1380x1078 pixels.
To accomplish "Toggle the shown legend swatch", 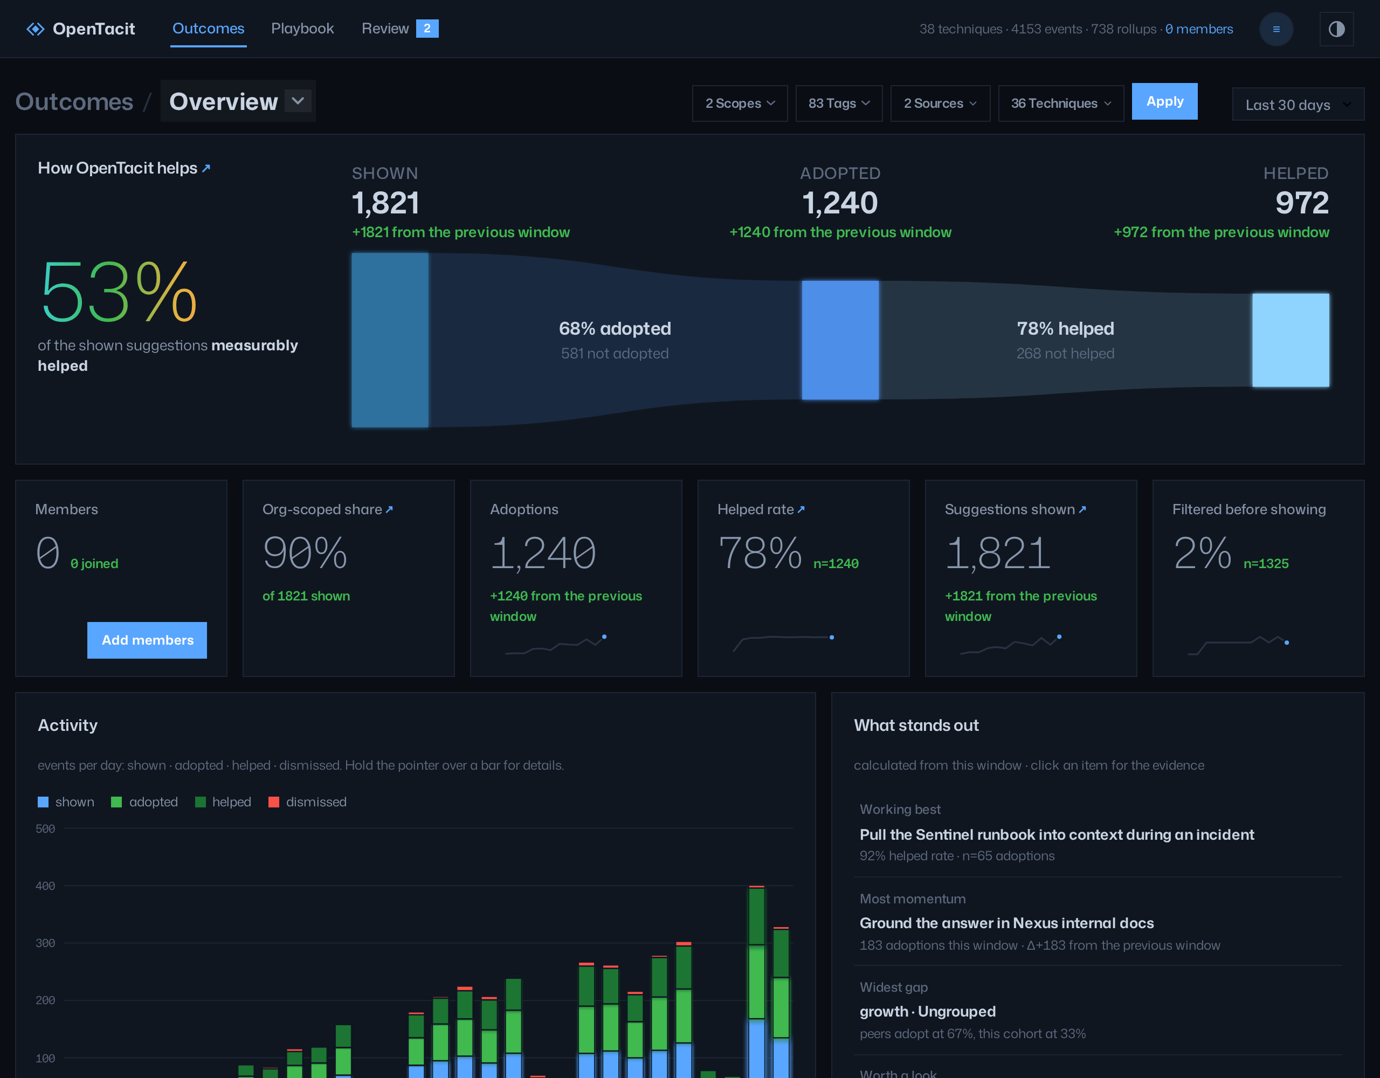I will pos(43,802).
